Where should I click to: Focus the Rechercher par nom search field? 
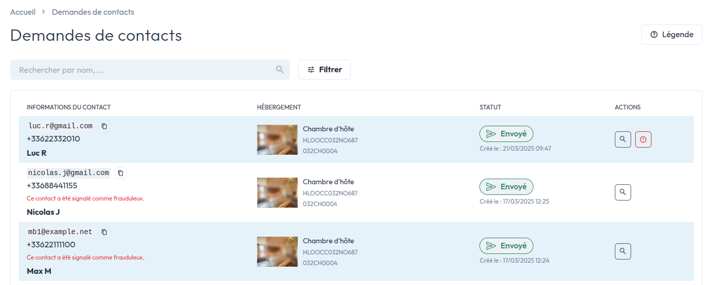(x=150, y=70)
